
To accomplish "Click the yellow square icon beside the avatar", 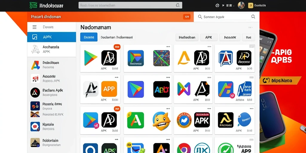I will click(251, 5).
